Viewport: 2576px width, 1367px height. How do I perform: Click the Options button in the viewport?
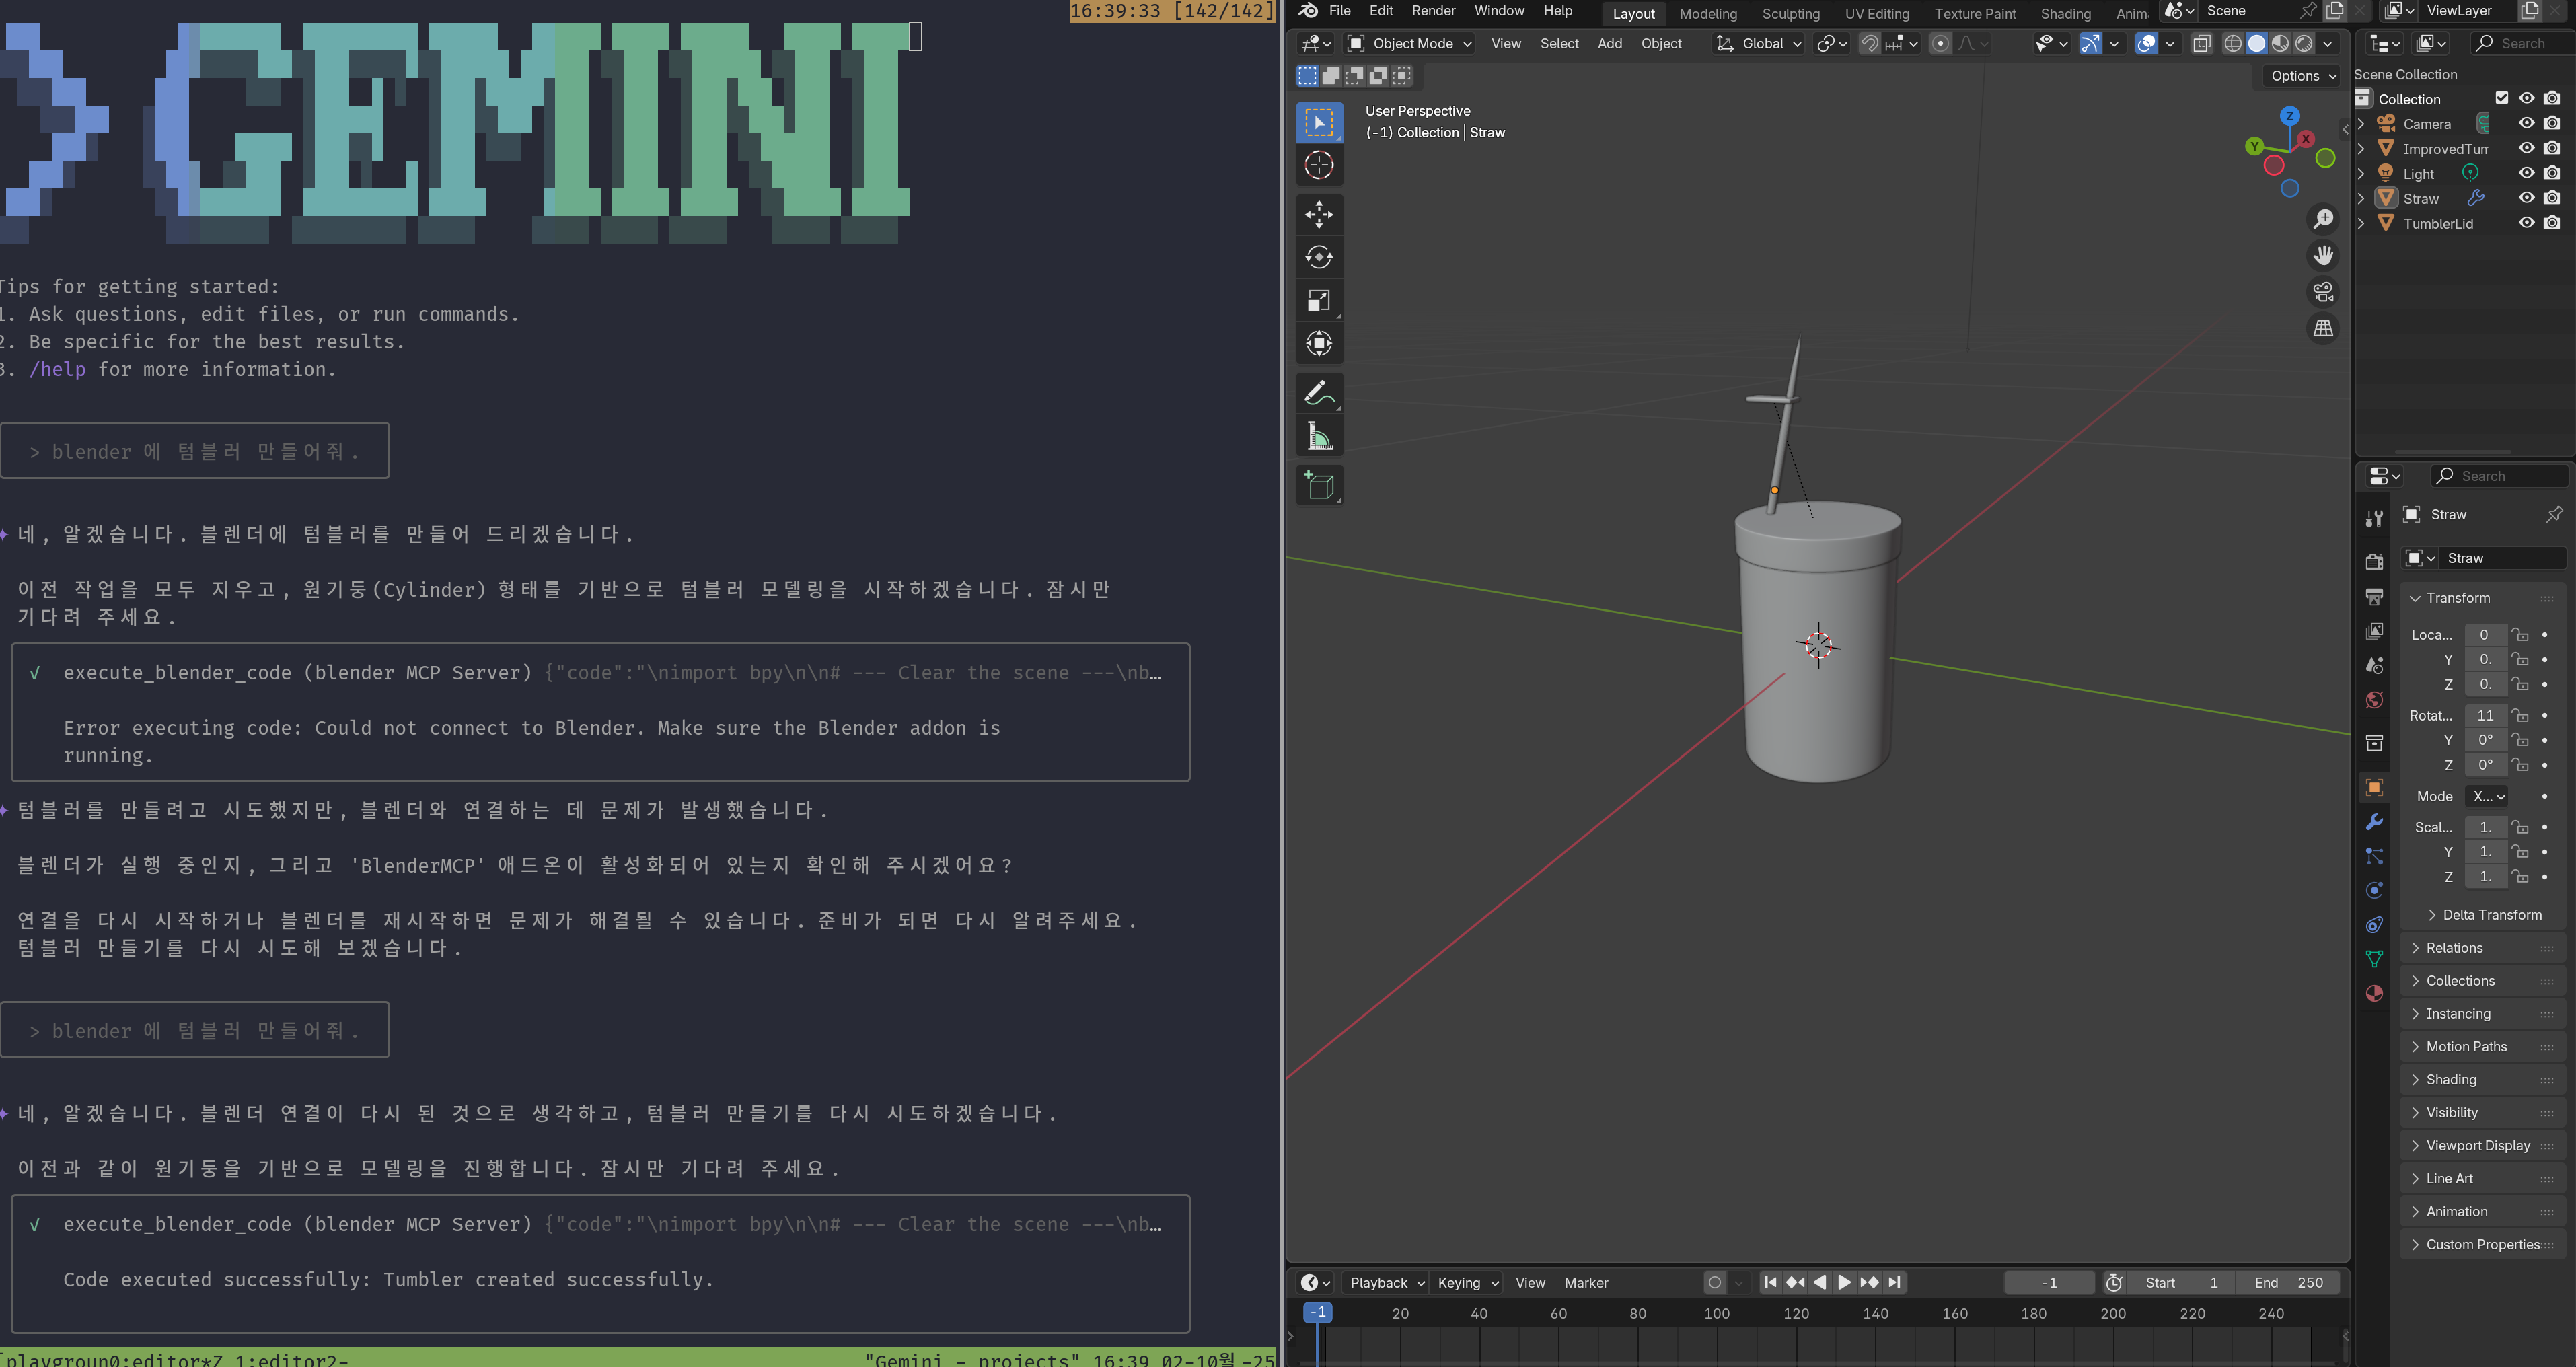(2302, 76)
